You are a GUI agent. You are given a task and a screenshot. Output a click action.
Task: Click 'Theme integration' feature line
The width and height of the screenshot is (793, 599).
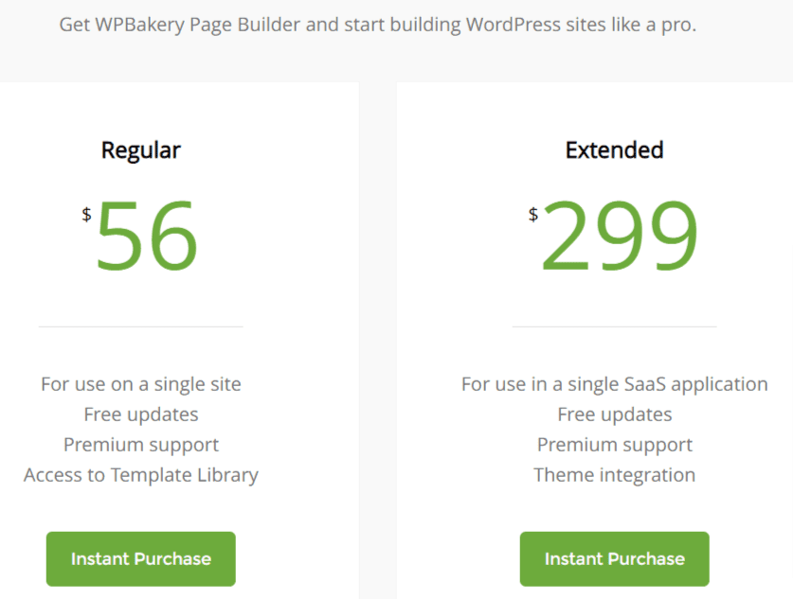615,475
